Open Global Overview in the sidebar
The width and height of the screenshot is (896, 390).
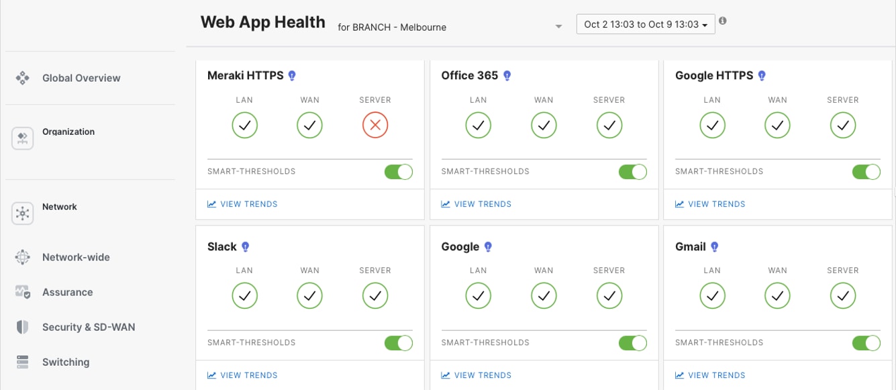[x=81, y=78]
